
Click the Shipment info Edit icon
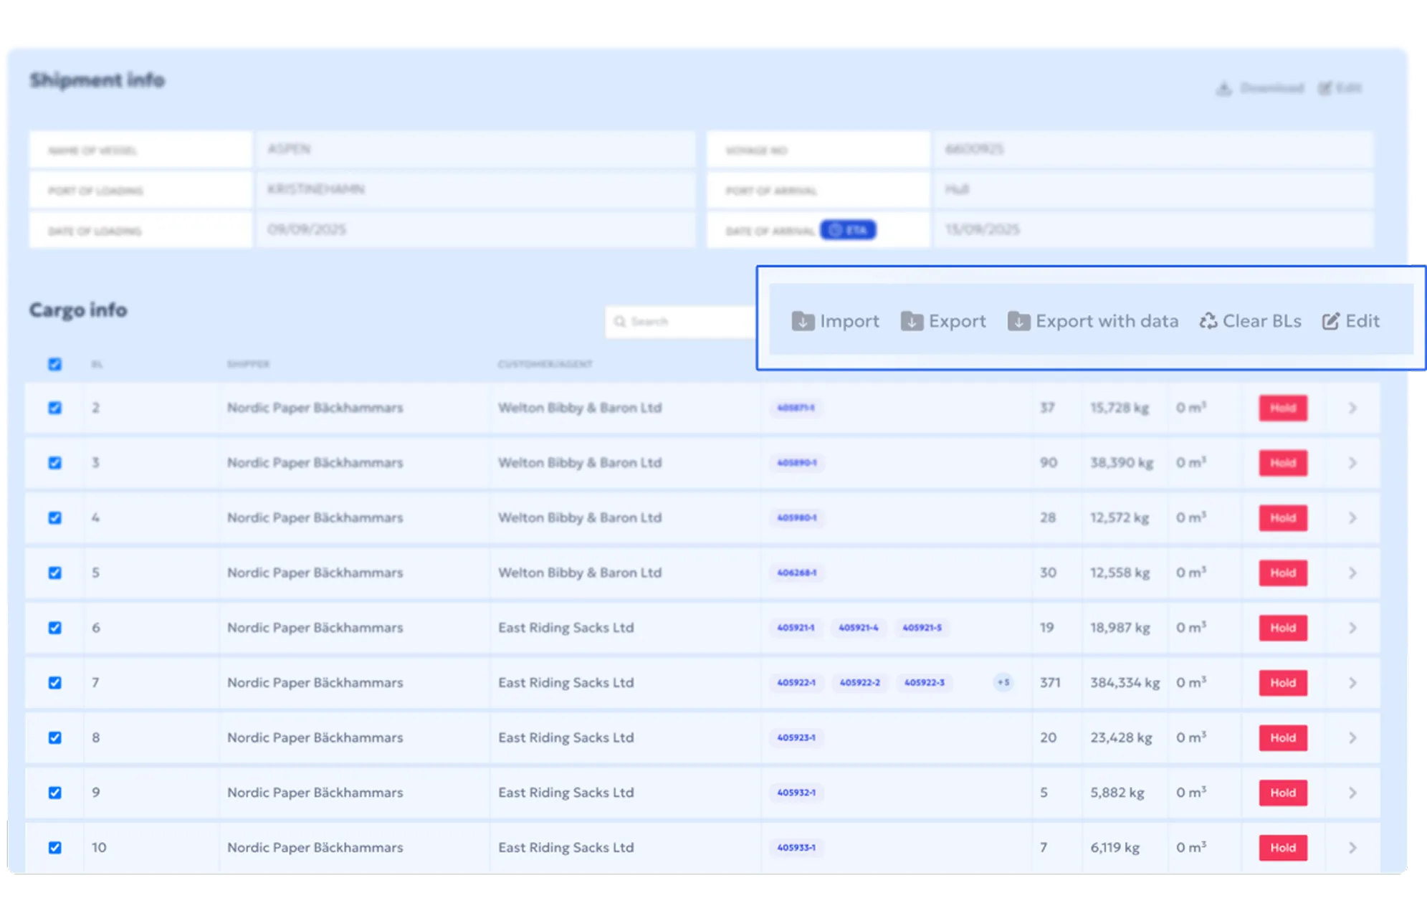click(x=1325, y=88)
